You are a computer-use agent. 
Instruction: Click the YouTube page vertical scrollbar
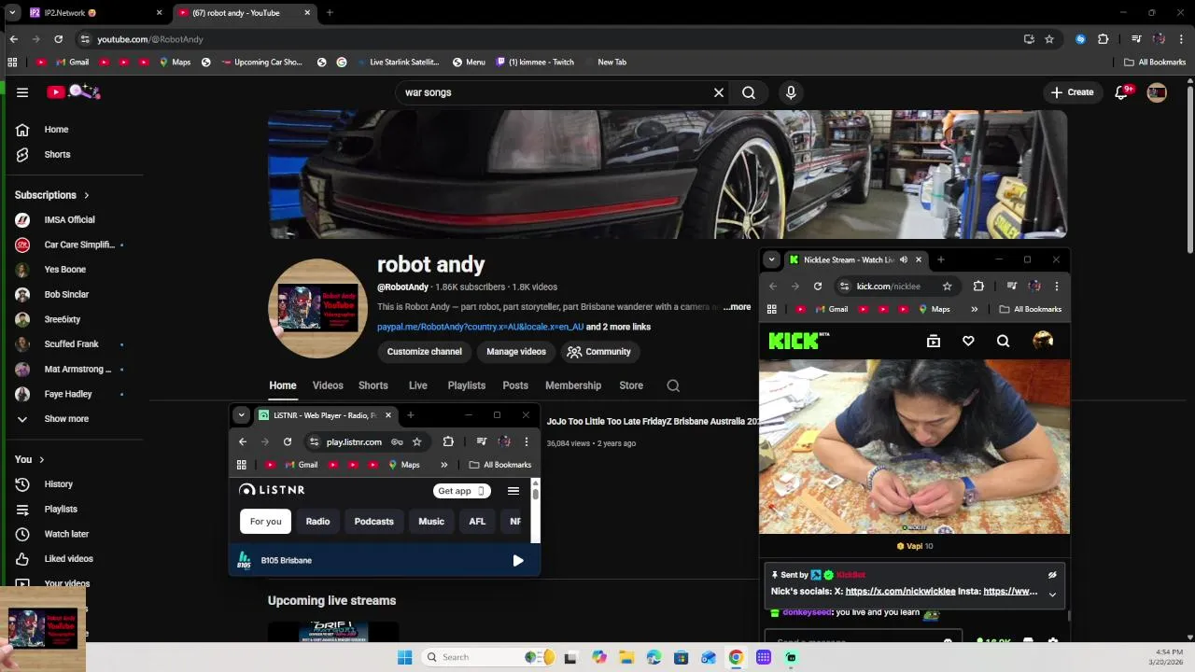[x=1189, y=168]
